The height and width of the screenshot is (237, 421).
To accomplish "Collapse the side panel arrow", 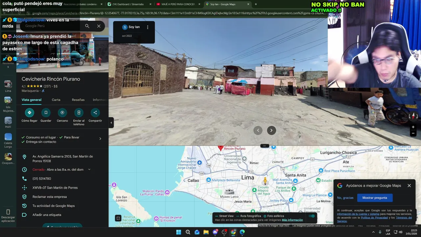I will coord(111,122).
